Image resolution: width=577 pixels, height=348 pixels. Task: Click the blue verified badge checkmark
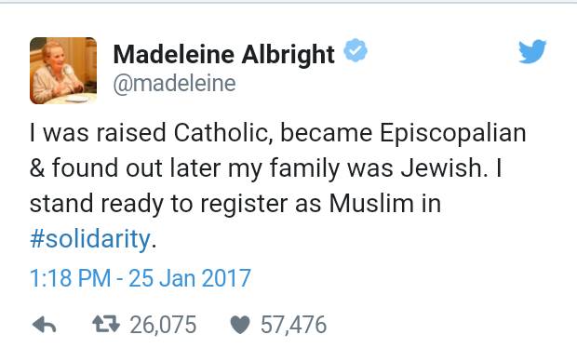[x=356, y=50]
